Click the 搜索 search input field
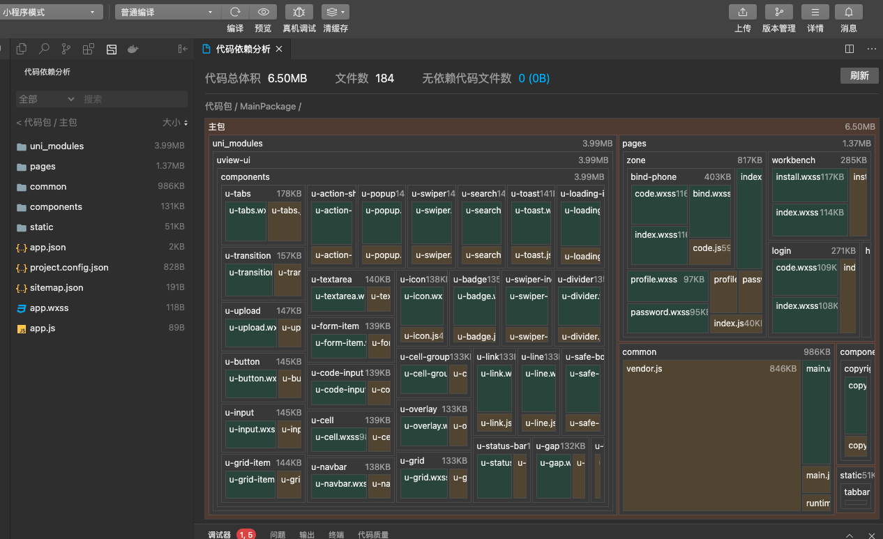The width and height of the screenshot is (883, 539). (x=134, y=99)
